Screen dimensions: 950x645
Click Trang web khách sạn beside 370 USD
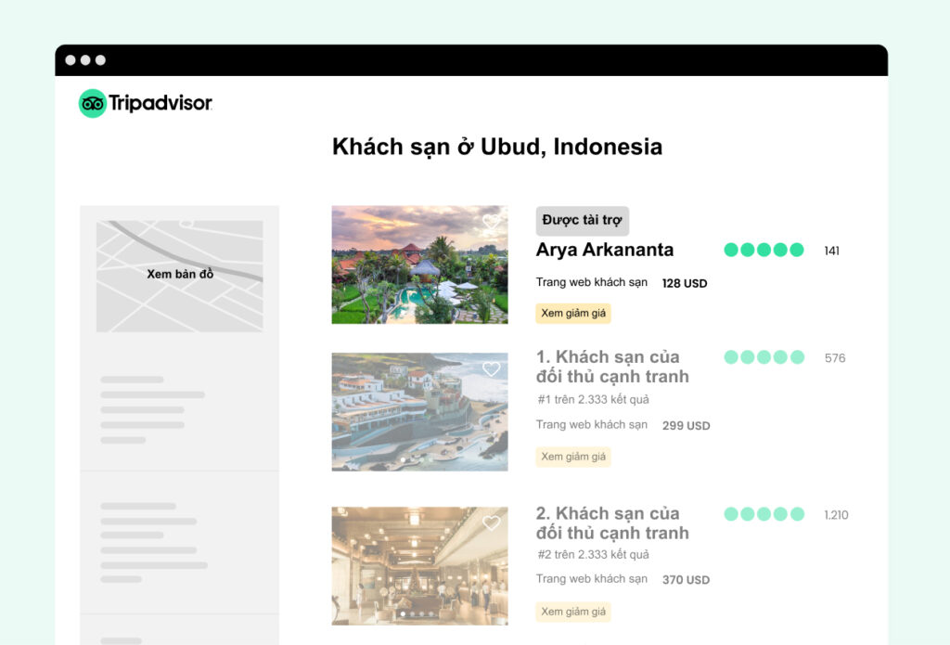[591, 579]
